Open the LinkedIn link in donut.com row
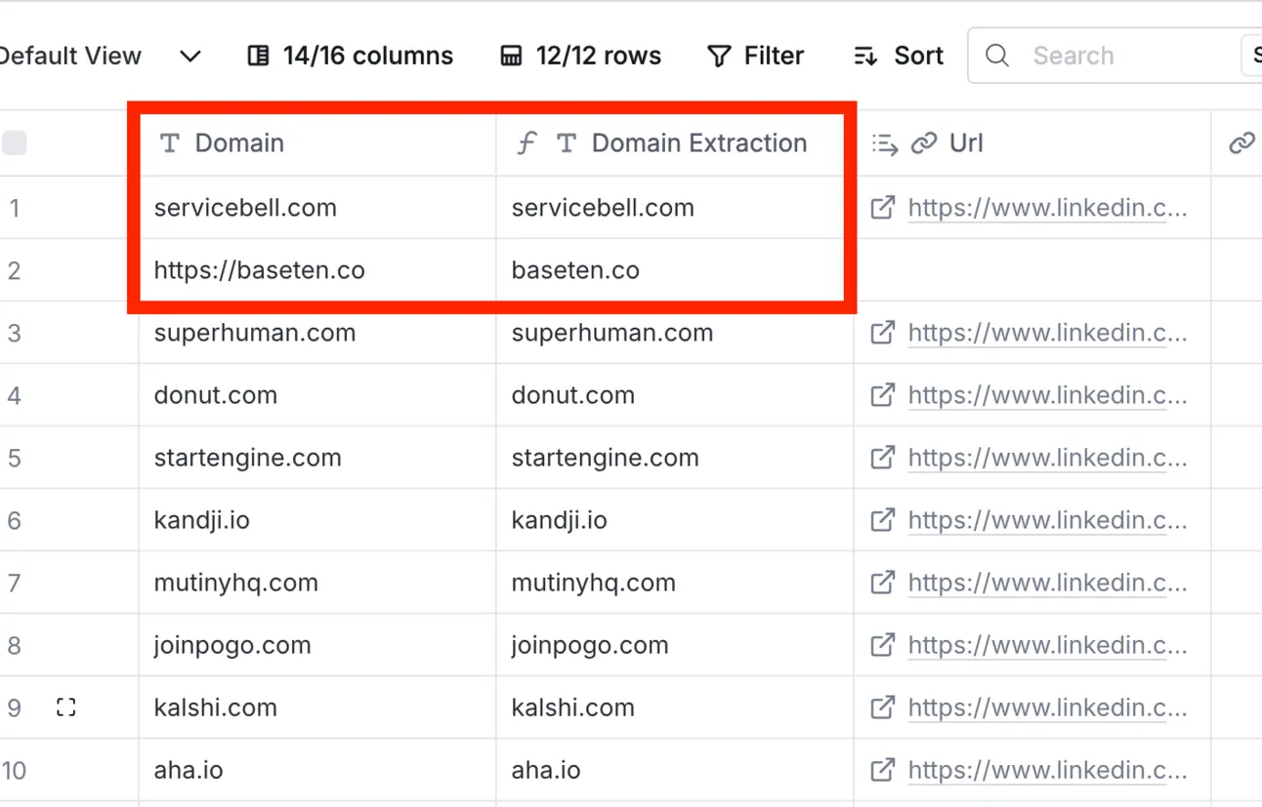The height and width of the screenshot is (807, 1262). click(x=1047, y=395)
